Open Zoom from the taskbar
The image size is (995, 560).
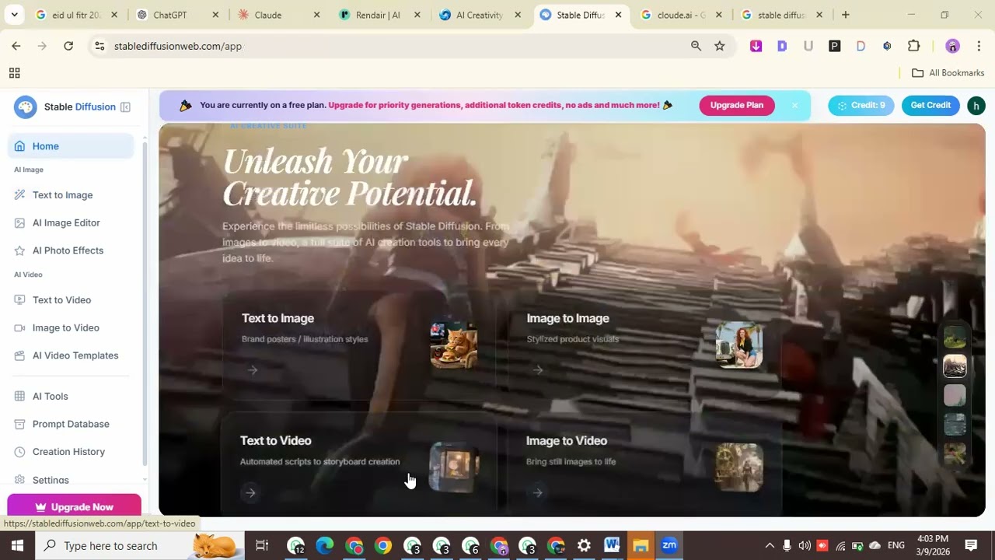click(x=669, y=545)
